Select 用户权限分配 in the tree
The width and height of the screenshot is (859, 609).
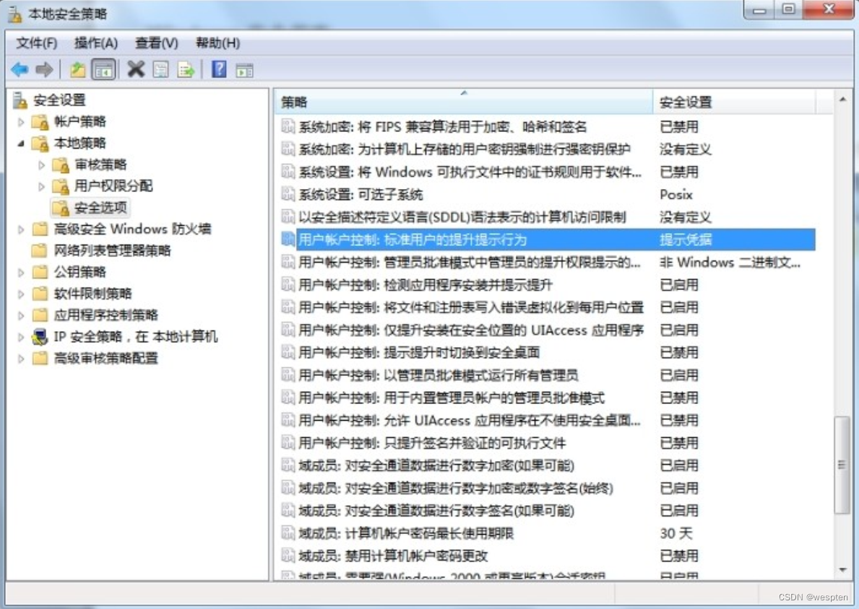pos(113,186)
